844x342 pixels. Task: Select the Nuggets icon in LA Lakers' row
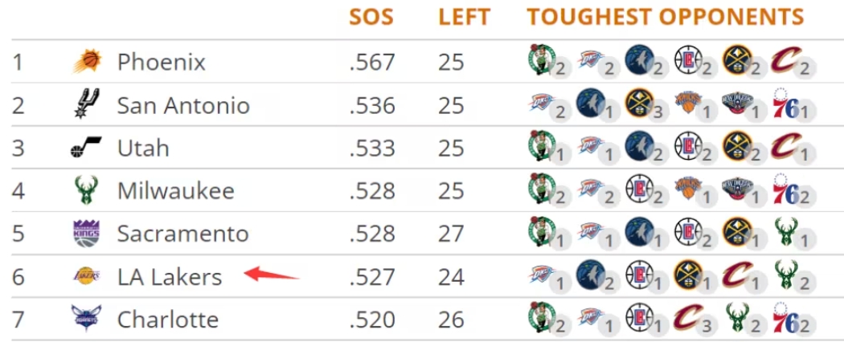point(687,275)
